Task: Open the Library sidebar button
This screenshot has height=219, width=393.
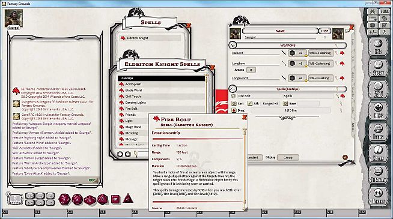Action: point(378,175)
